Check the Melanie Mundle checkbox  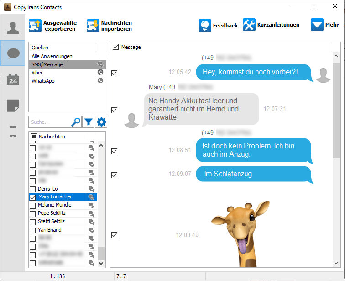point(32,206)
